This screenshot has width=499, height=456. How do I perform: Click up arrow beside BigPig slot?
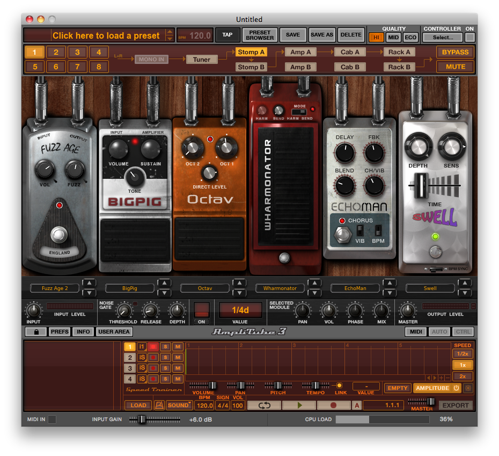click(x=164, y=283)
